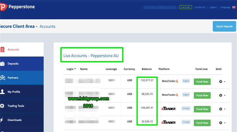Click the UK flag language icon
The image size is (237, 132).
(234, 7)
